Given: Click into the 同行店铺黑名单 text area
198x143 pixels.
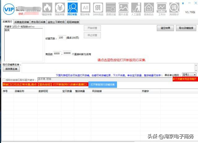Looking at the screenshot, I should tap(108, 68).
